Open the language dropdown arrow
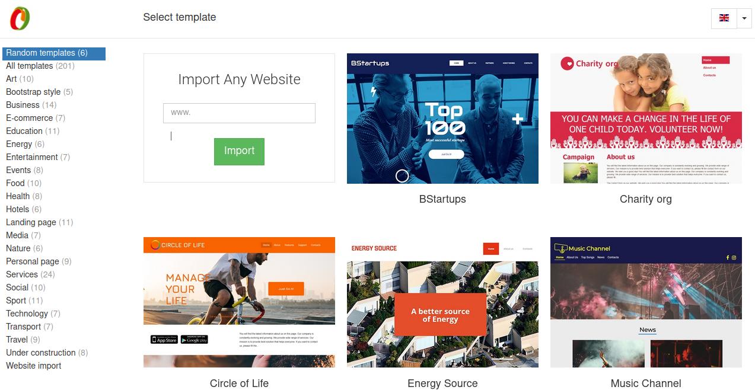Viewport: 755px width, 390px height. tap(745, 19)
